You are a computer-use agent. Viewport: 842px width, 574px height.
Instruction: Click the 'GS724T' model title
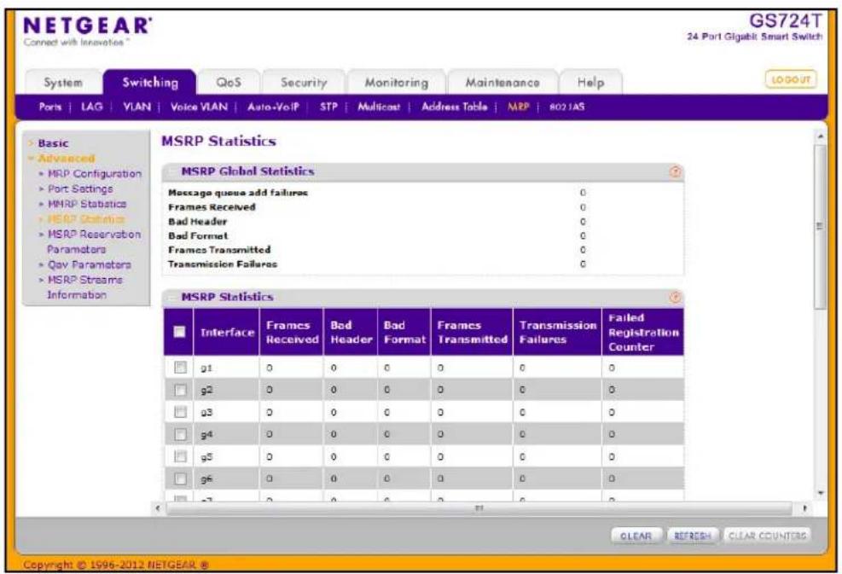point(785,20)
